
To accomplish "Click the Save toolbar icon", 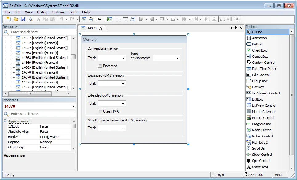I will pos(23,19).
